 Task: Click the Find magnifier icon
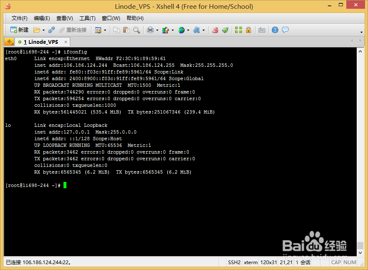click(137, 30)
